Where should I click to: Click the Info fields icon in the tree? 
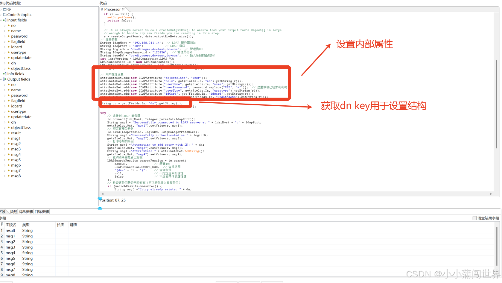[4, 74]
